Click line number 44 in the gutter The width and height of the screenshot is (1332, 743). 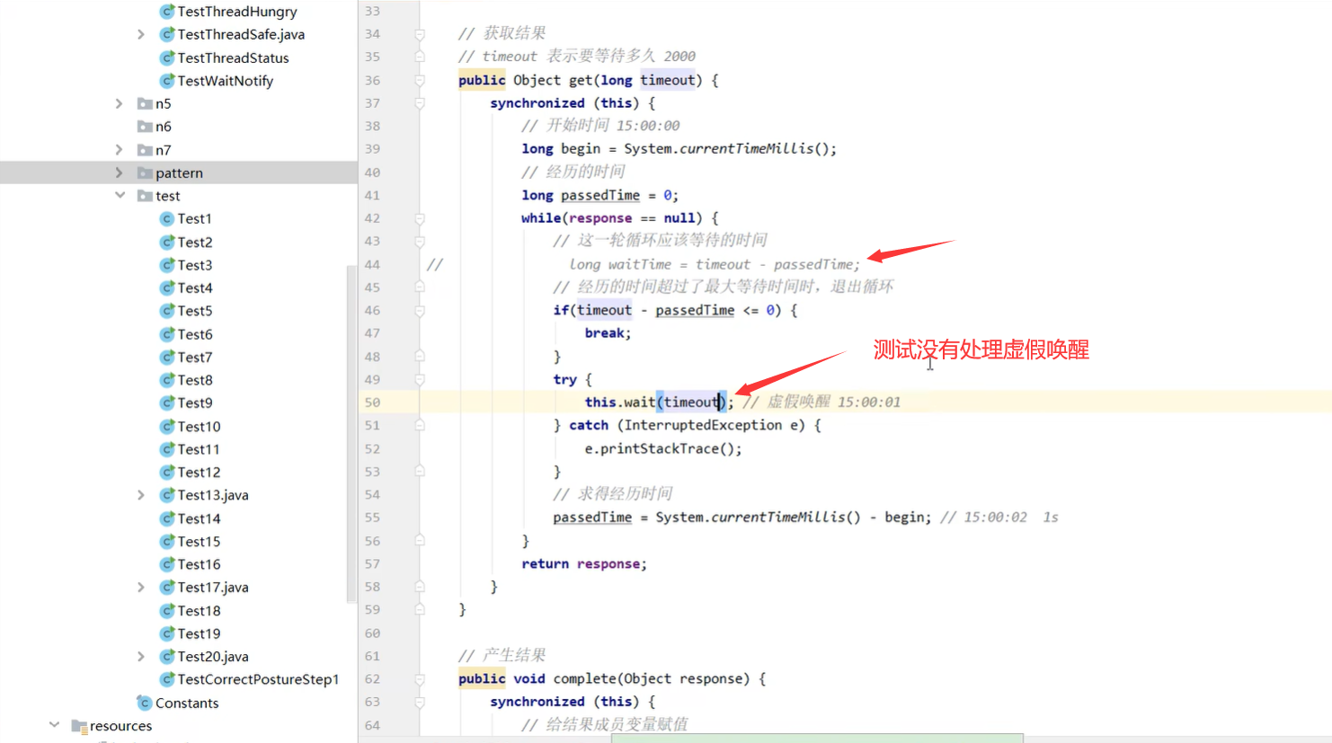point(372,264)
